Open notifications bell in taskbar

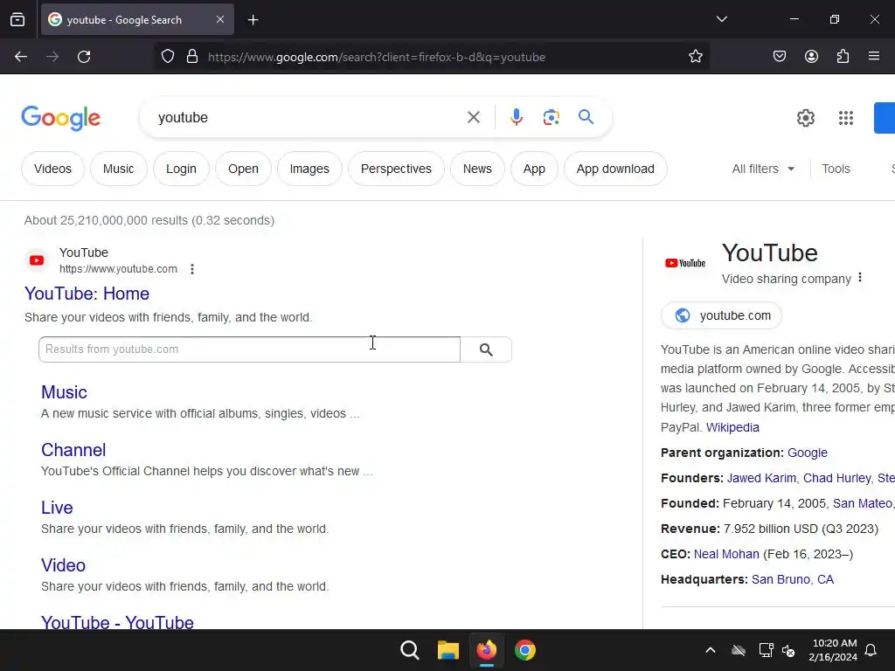pos(871,650)
